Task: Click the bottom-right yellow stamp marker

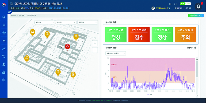Action: click(73, 75)
